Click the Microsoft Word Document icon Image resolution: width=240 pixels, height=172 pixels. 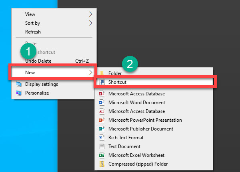[x=102, y=102]
